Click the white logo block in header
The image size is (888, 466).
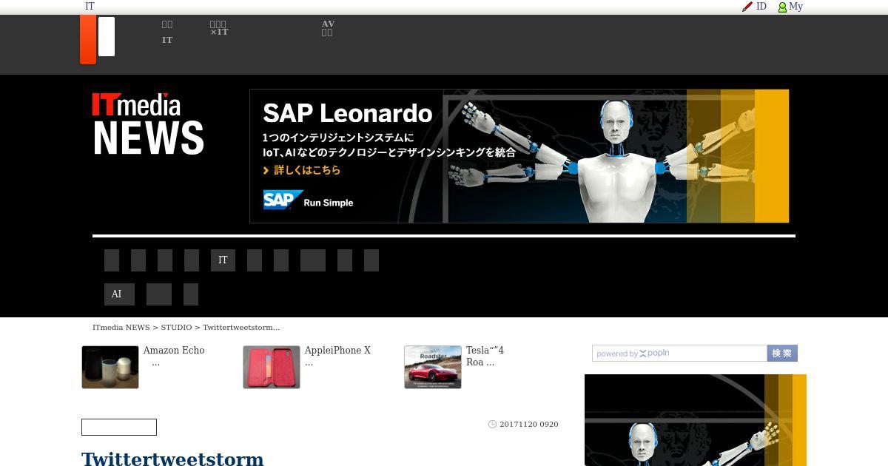107,37
